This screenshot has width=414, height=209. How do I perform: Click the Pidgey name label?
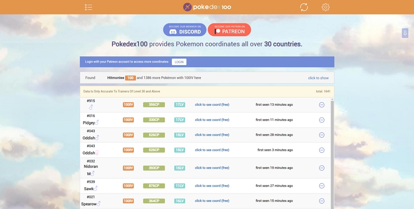[88, 123]
